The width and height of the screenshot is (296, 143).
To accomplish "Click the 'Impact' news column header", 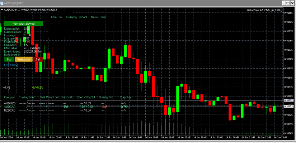I will 83,17.
